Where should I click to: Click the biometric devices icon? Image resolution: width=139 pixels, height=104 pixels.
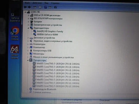31,25
